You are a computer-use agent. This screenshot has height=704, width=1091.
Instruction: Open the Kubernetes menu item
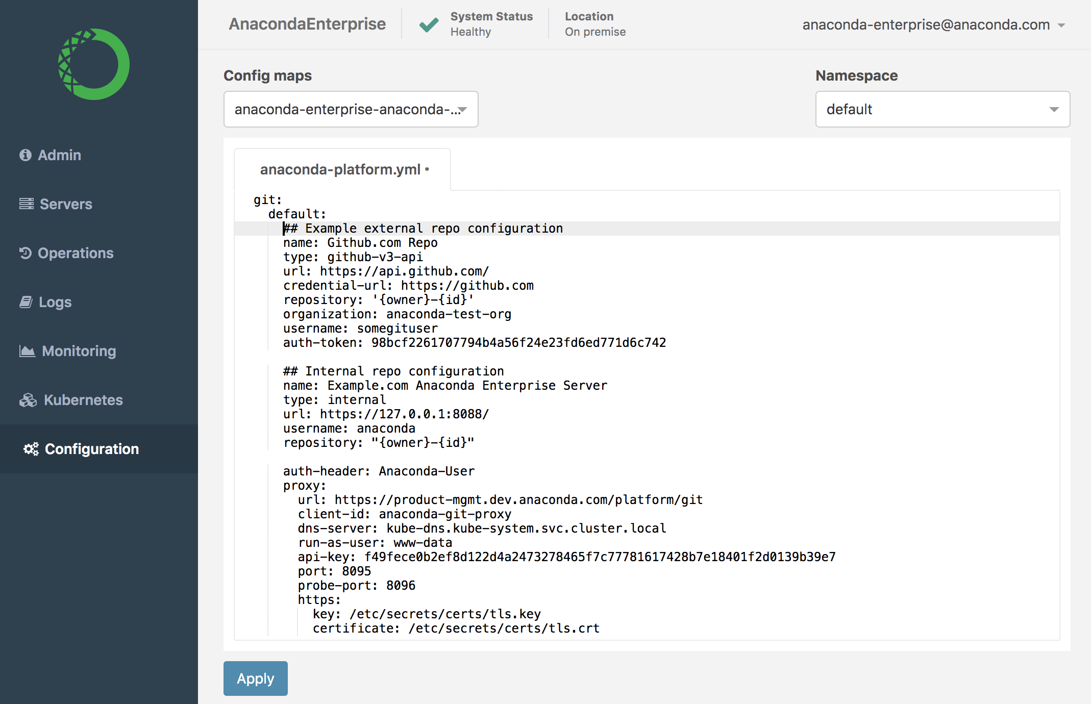coord(83,400)
